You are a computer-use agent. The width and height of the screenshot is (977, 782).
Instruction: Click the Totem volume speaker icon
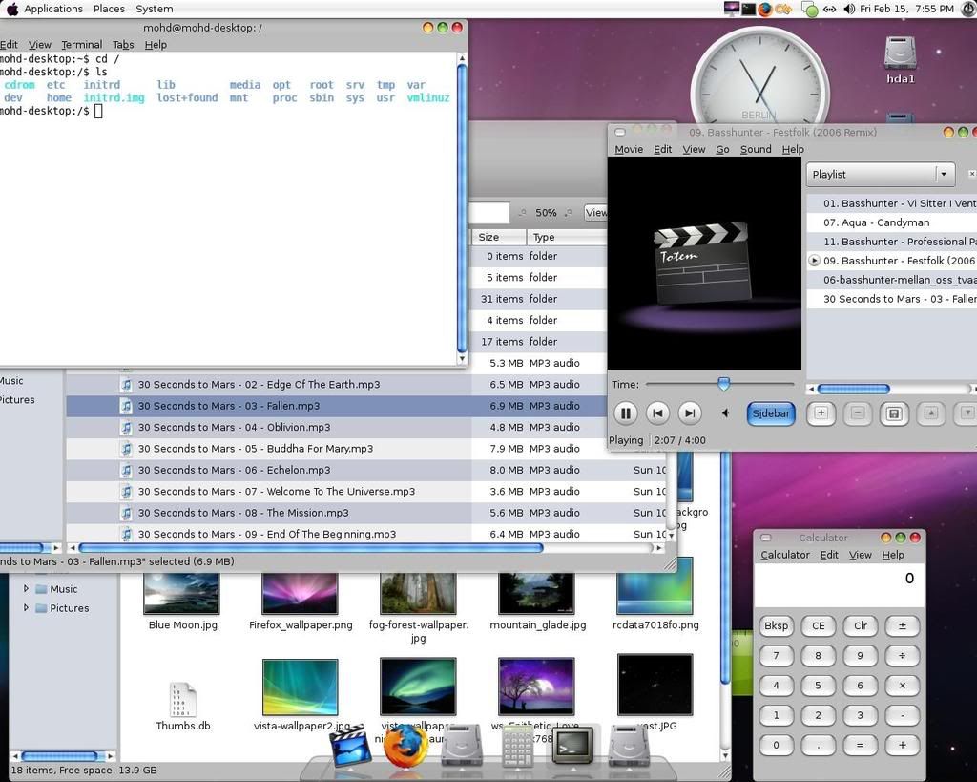coord(725,412)
